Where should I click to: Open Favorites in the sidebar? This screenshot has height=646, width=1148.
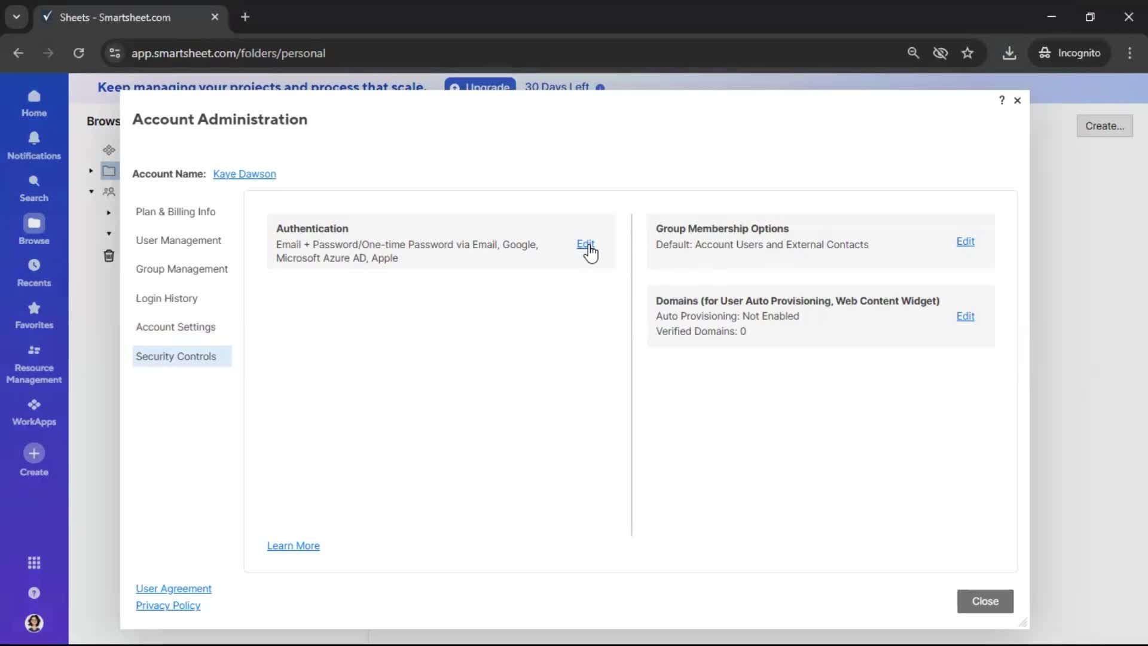point(34,315)
